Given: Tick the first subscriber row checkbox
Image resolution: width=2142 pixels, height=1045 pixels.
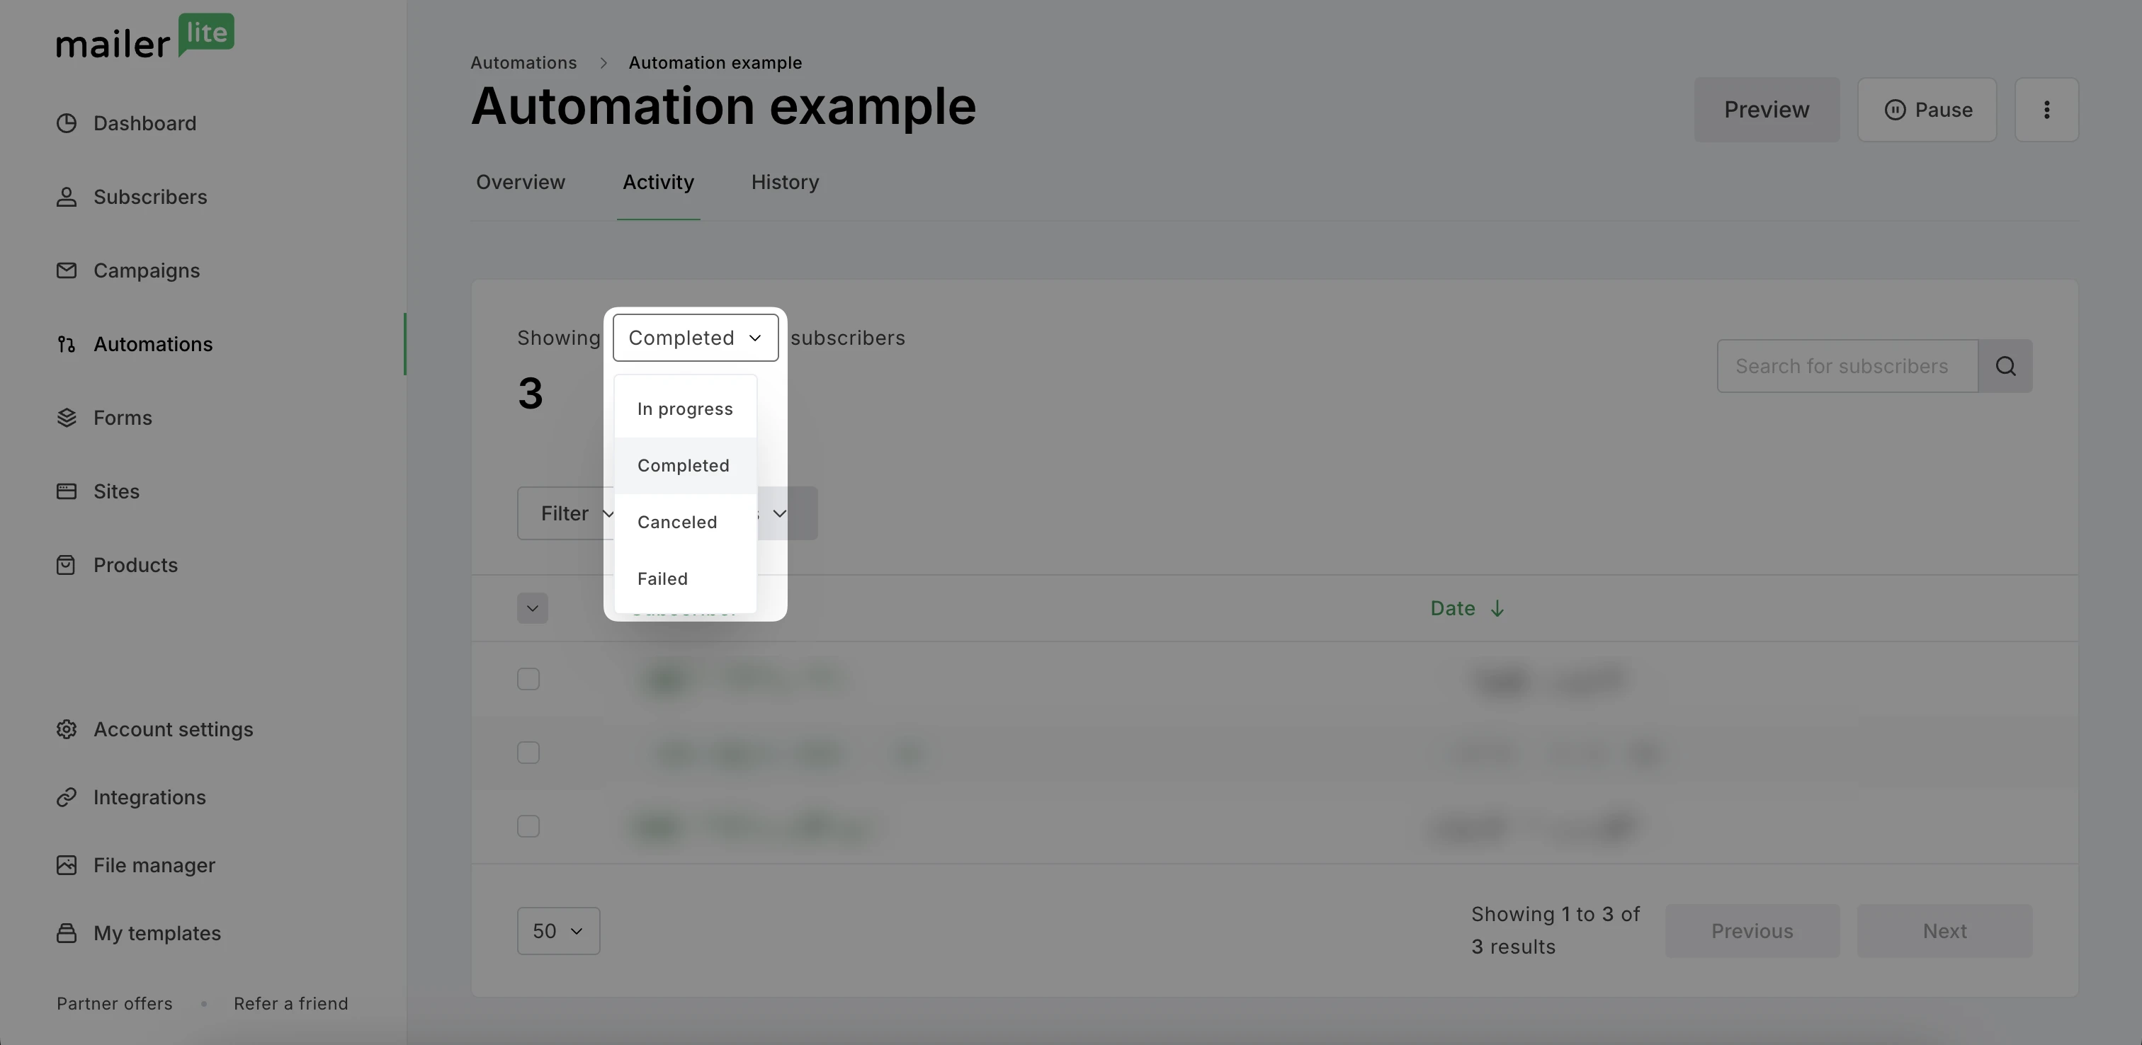Looking at the screenshot, I should tap(528, 679).
